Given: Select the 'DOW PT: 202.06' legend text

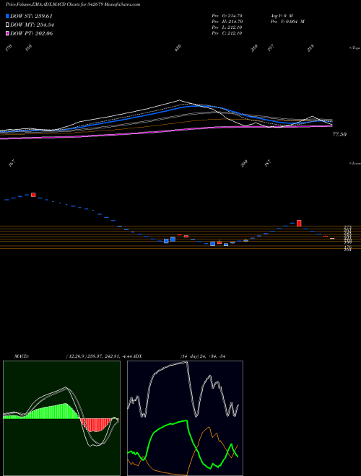Looking at the screenshot, I should coord(32,33).
